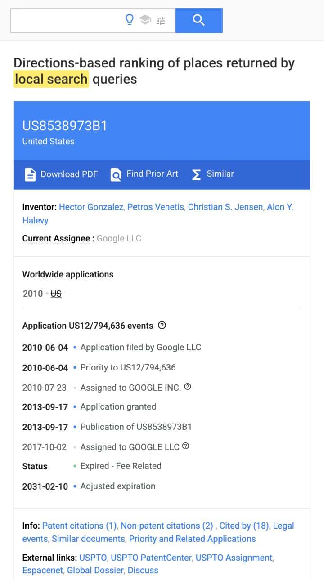
Task: Select Priority to US12/794,636 event
Action: tap(128, 367)
